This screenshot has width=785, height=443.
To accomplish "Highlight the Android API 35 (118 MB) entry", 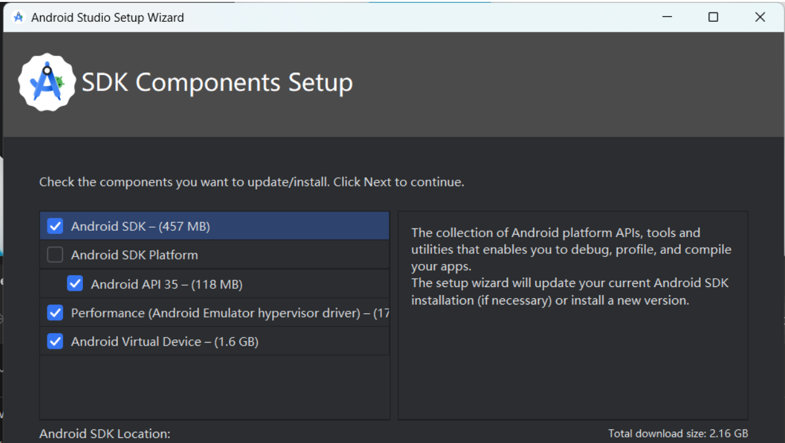I will [215, 284].
